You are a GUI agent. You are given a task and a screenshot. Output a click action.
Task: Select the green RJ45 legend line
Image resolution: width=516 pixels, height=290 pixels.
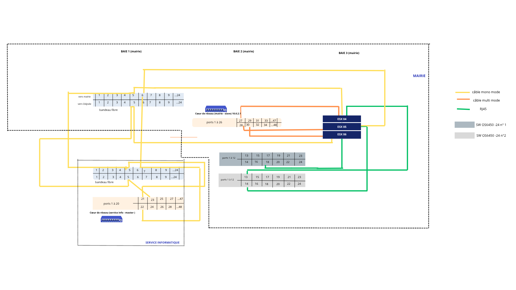[x=463, y=109]
